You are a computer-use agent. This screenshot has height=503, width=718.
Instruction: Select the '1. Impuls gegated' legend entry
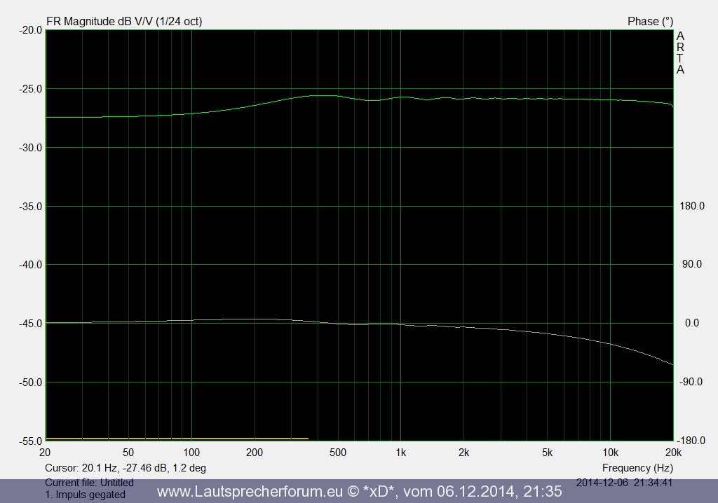click(x=85, y=495)
